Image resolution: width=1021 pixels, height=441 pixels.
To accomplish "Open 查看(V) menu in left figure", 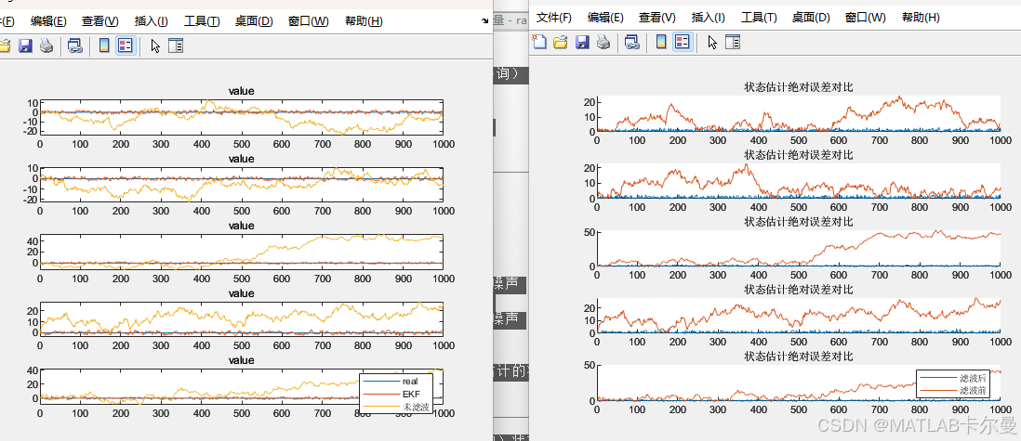I will (100, 21).
